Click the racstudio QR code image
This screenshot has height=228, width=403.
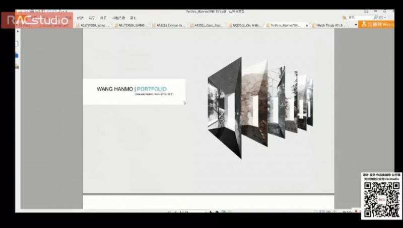tap(381, 200)
